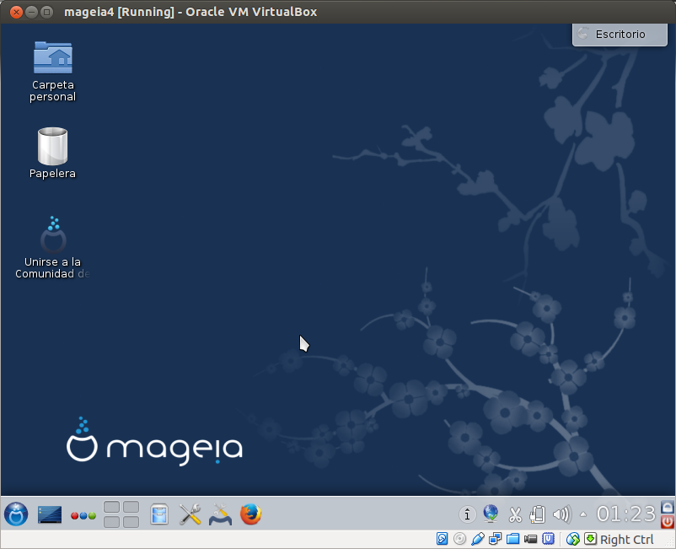
Task: Expand the hidden system tray icons arrow
Action: tap(583, 514)
